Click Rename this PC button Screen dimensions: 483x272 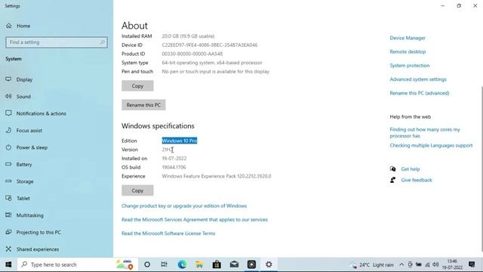pos(143,105)
